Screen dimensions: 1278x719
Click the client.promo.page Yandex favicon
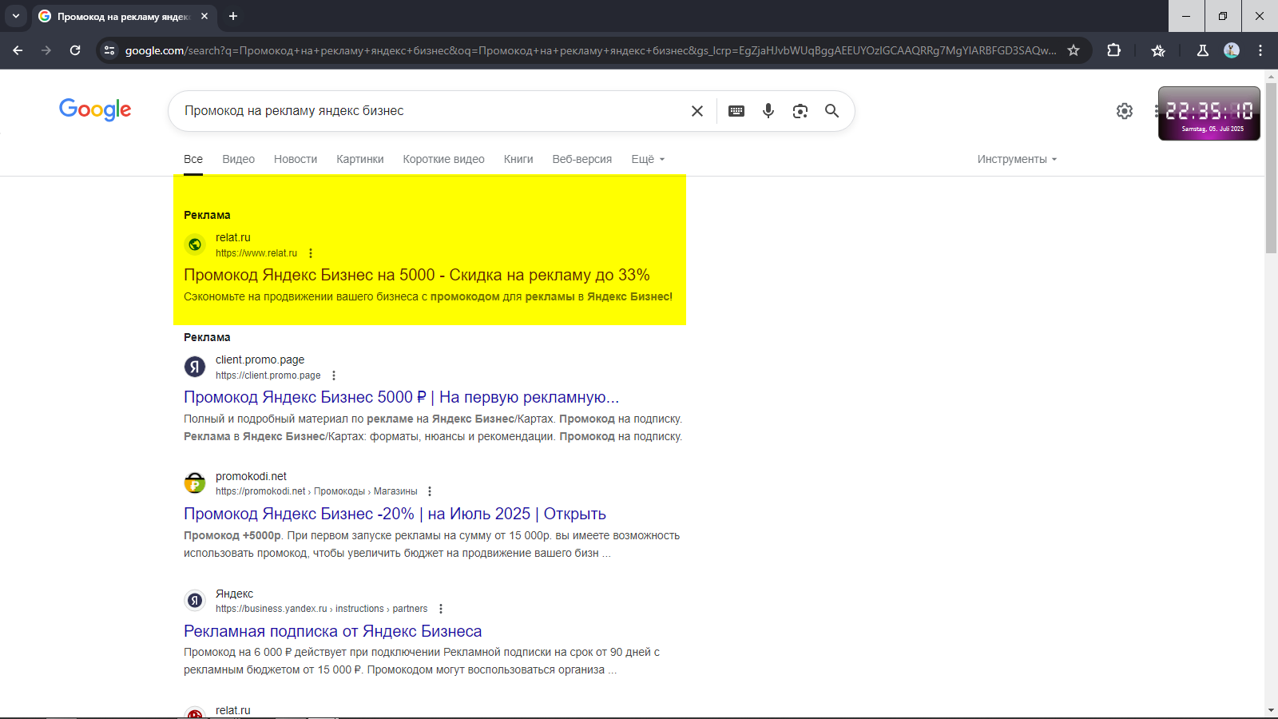point(195,367)
